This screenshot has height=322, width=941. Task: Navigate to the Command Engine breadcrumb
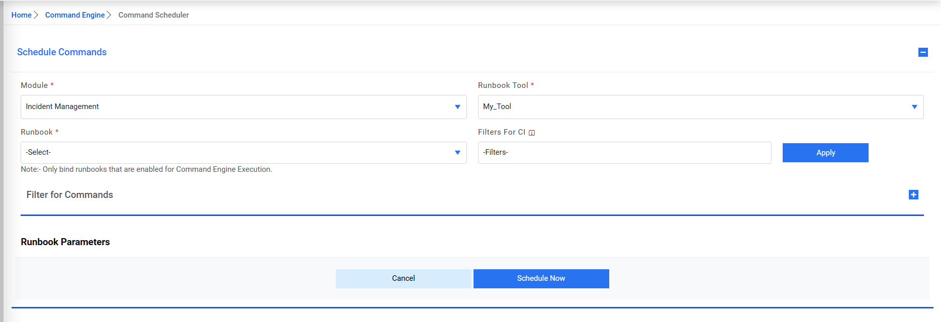75,15
